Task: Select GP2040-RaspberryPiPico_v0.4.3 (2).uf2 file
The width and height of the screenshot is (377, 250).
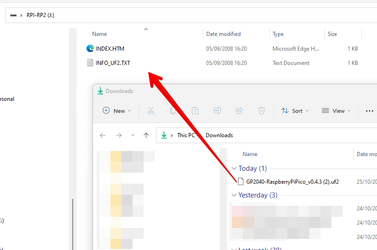Action: click(x=292, y=182)
